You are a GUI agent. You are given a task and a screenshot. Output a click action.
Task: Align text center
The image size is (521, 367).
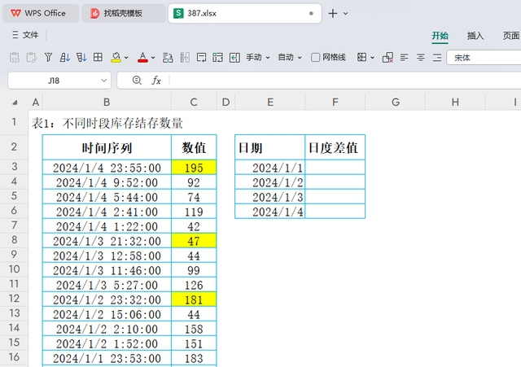point(421,58)
